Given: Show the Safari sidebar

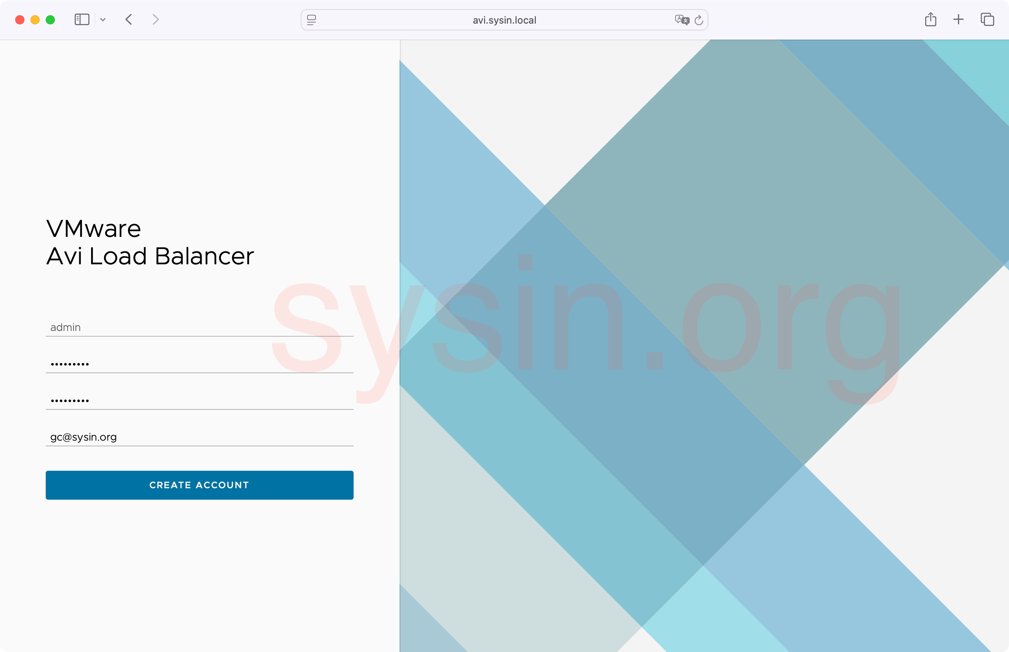Looking at the screenshot, I should tap(82, 19).
